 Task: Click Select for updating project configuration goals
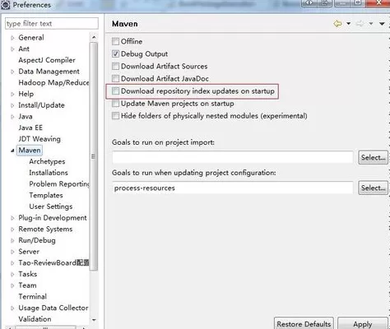click(373, 188)
